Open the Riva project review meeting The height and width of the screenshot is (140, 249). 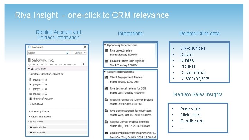coord(121,50)
